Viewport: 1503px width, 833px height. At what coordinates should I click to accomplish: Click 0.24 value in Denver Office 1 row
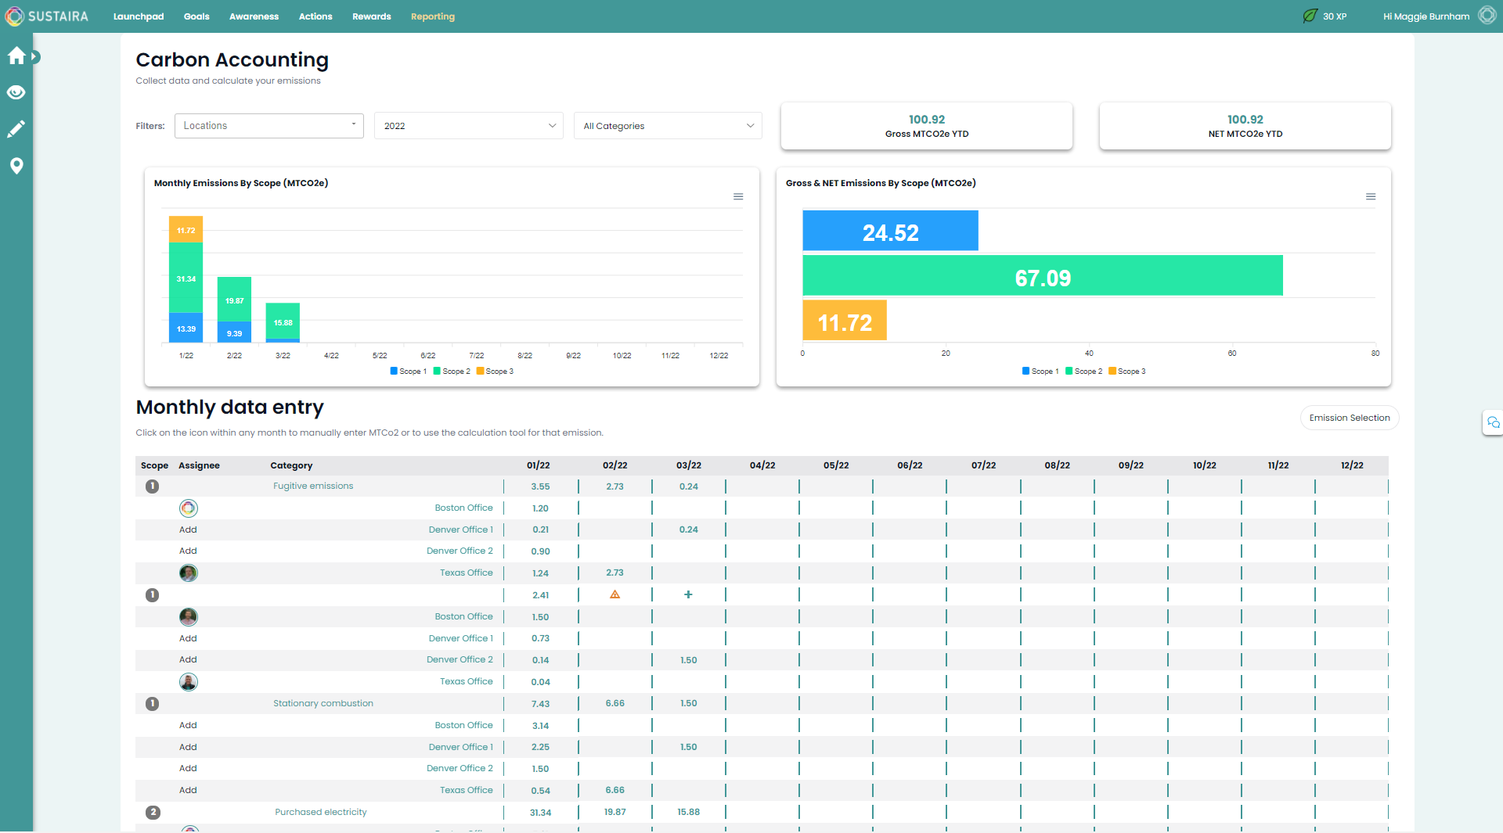click(x=689, y=530)
